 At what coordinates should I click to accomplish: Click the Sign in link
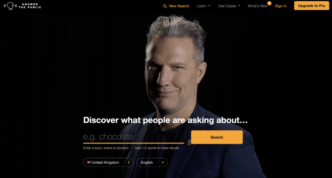[x=281, y=6]
